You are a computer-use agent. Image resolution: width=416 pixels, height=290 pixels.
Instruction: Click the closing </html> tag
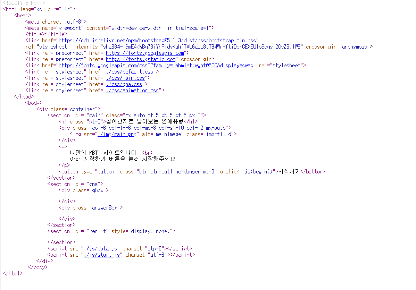(x=13, y=274)
